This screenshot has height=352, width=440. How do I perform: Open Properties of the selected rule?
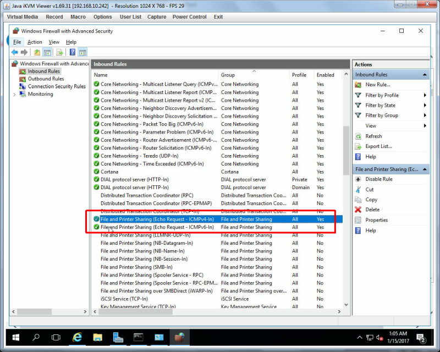(x=376, y=220)
